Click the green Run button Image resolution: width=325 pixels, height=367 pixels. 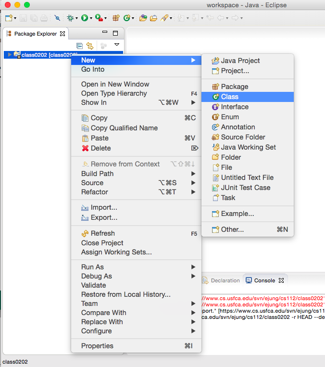(85, 18)
